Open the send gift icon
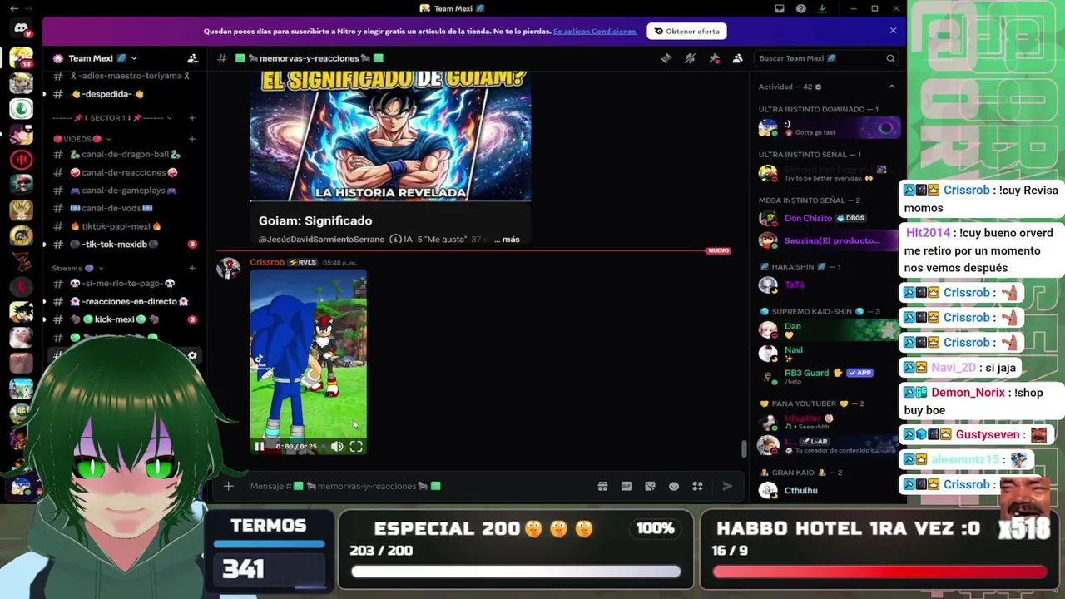The image size is (1065, 599). (x=602, y=486)
